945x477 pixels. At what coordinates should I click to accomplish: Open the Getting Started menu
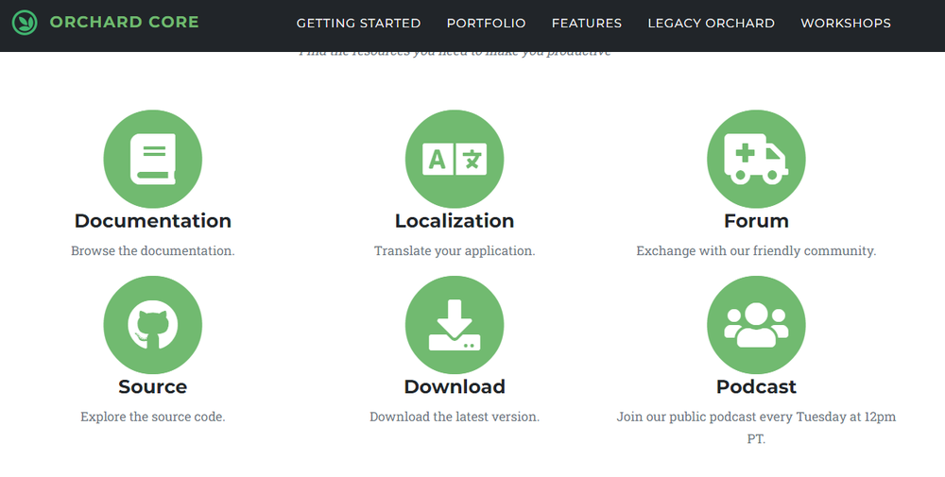358,23
